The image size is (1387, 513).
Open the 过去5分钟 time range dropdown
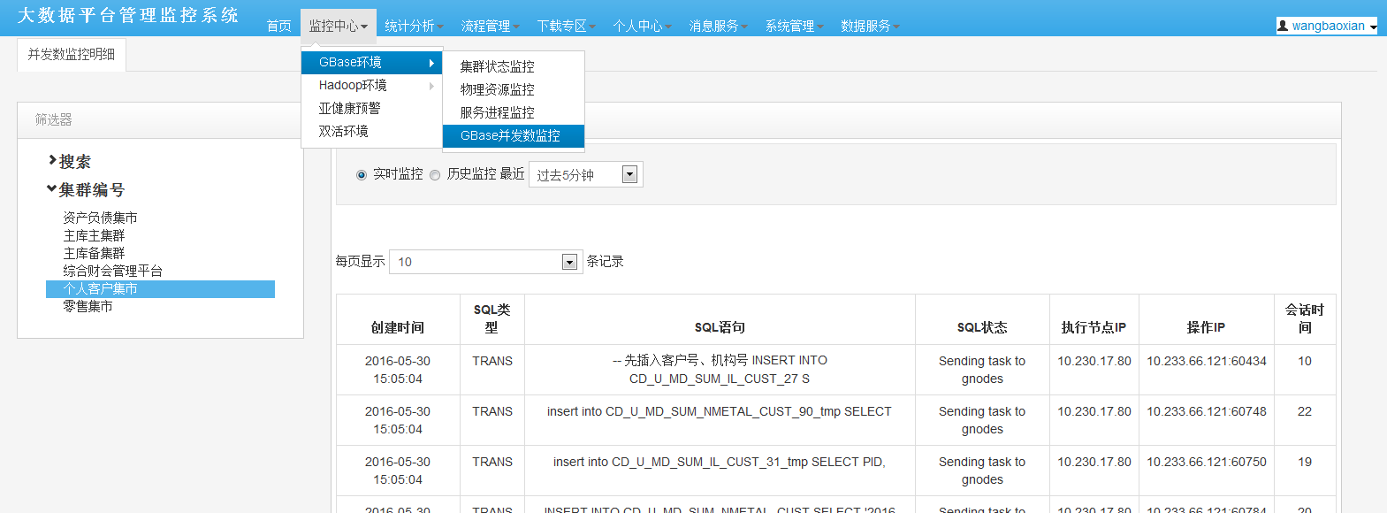click(585, 174)
